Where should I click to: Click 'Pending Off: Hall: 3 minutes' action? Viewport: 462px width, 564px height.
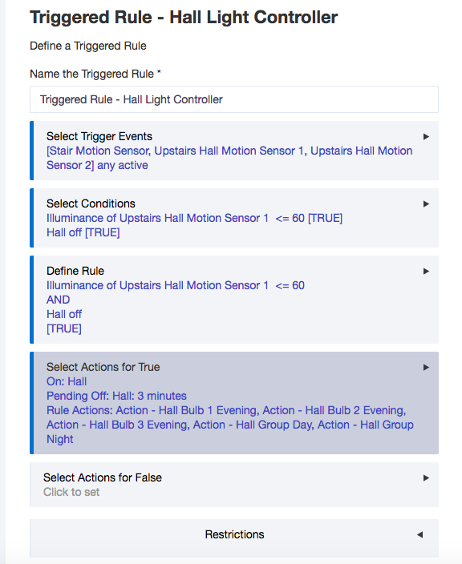click(116, 396)
